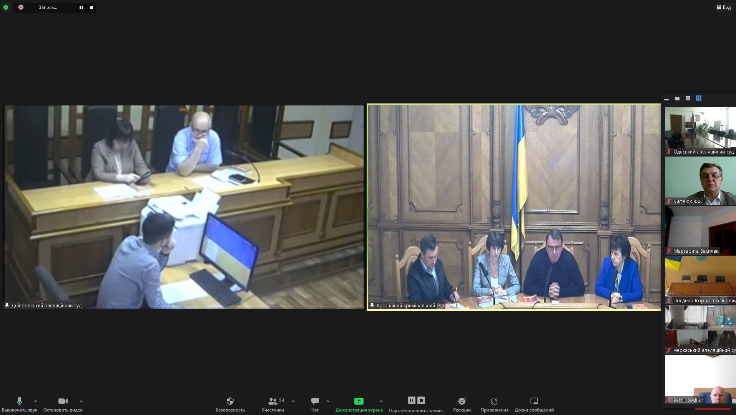Open the Реакции reactions menu
Image resolution: width=736 pixels, height=415 pixels.
462,402
